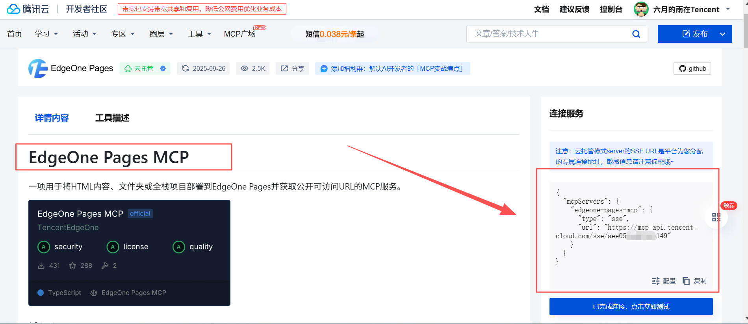
Task: Click the EdgeOne Pages MCP badge card
Action: click(x=129, y=252)
